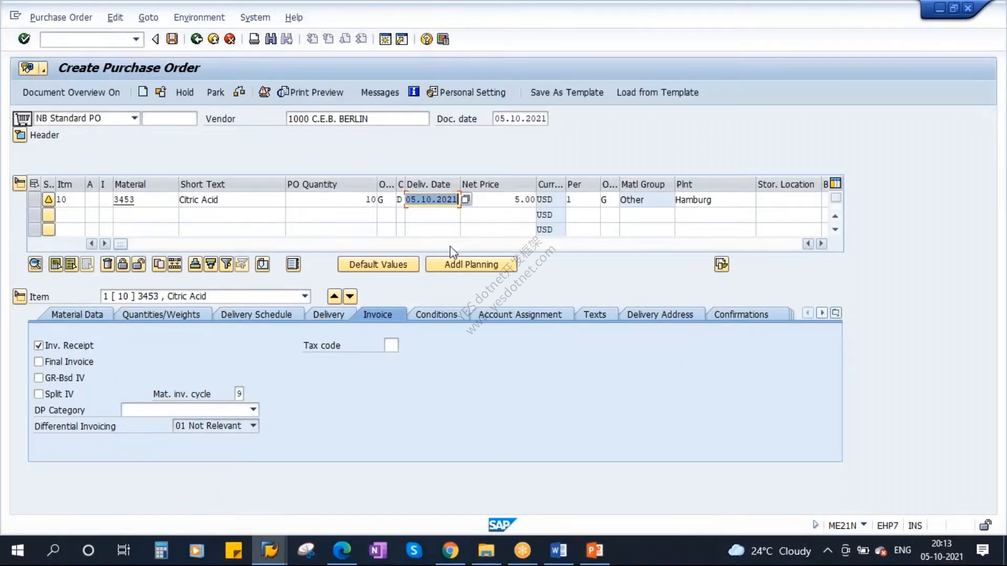The width and height of the screenshot is (1007, 566).
Task: Click the next item down arrow
Action: tap(350, 297)
